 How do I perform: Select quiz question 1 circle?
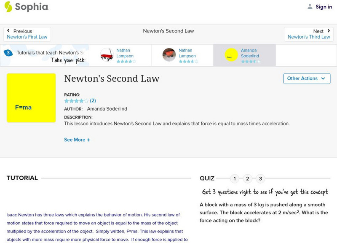(x=235, y=178)
